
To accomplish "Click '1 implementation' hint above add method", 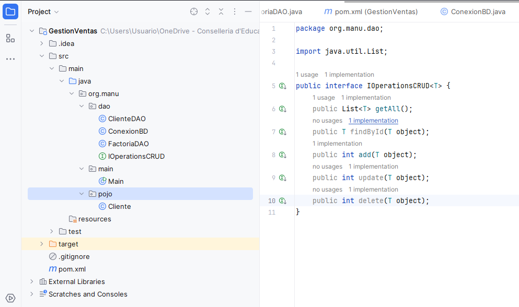I will [x=337, y=144].
